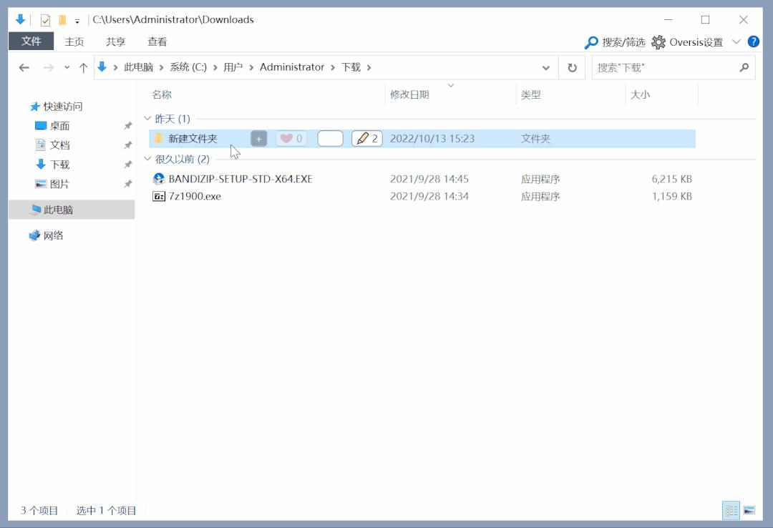Navigate to Administrator in the breadcrumb path

[x=292, y=67]
